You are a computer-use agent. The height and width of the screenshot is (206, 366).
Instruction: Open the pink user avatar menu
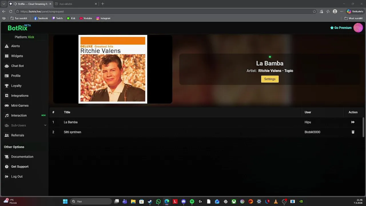click(x=358, y=28)
